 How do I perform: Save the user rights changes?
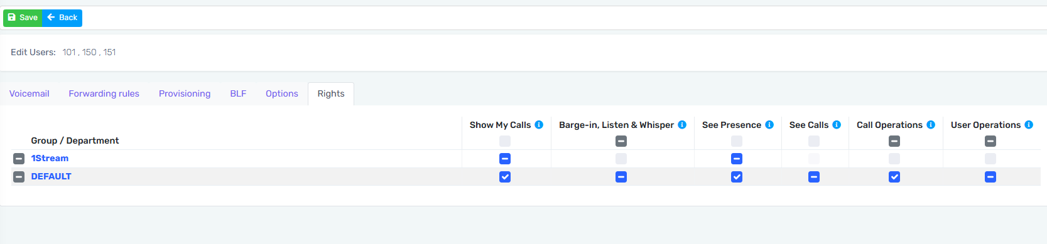(x=23, y=18)
